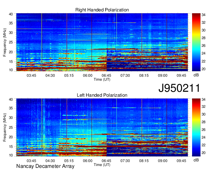Click the 06:00 time tick under Left Handed plot
This screenshot has width=209, height=170.
tap(88, 161)
